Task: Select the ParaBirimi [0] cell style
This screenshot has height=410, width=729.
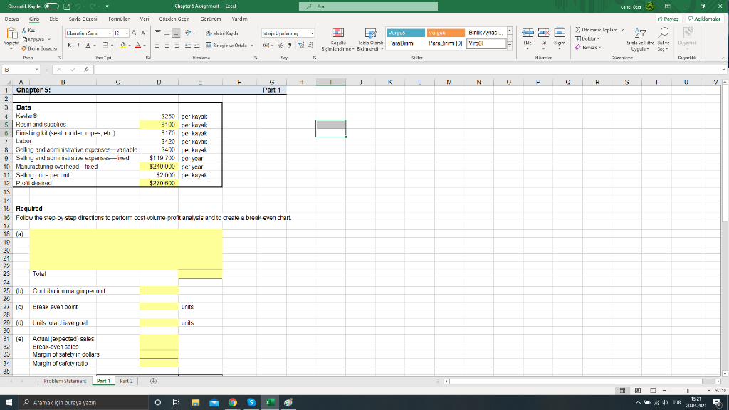Action: [446, 43]
